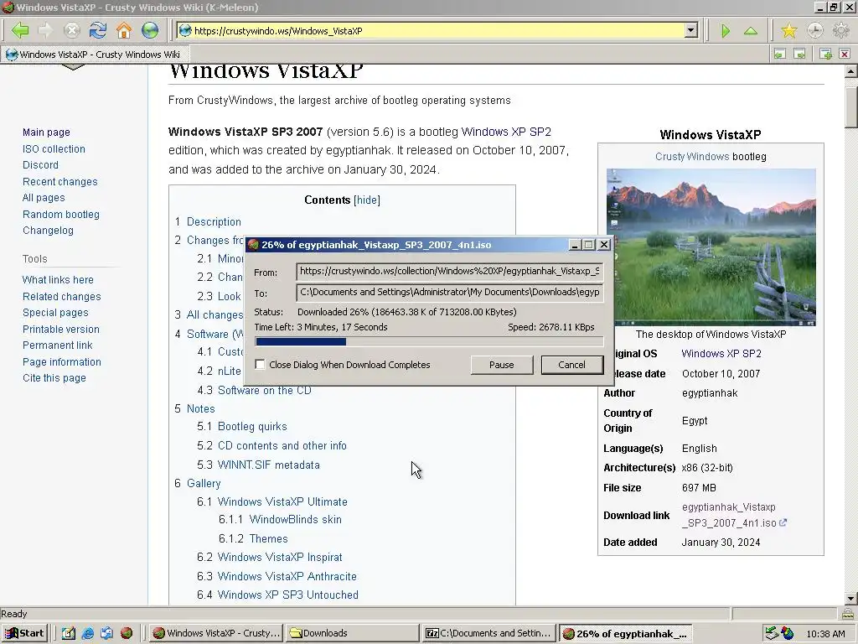Click the download To path field
Image resolution: width=858 pixels, height=644 pixels.
pyautogui.click(x=450, y=293)
